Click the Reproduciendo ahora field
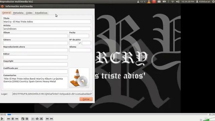215x121 pixels. click(35, 50)
